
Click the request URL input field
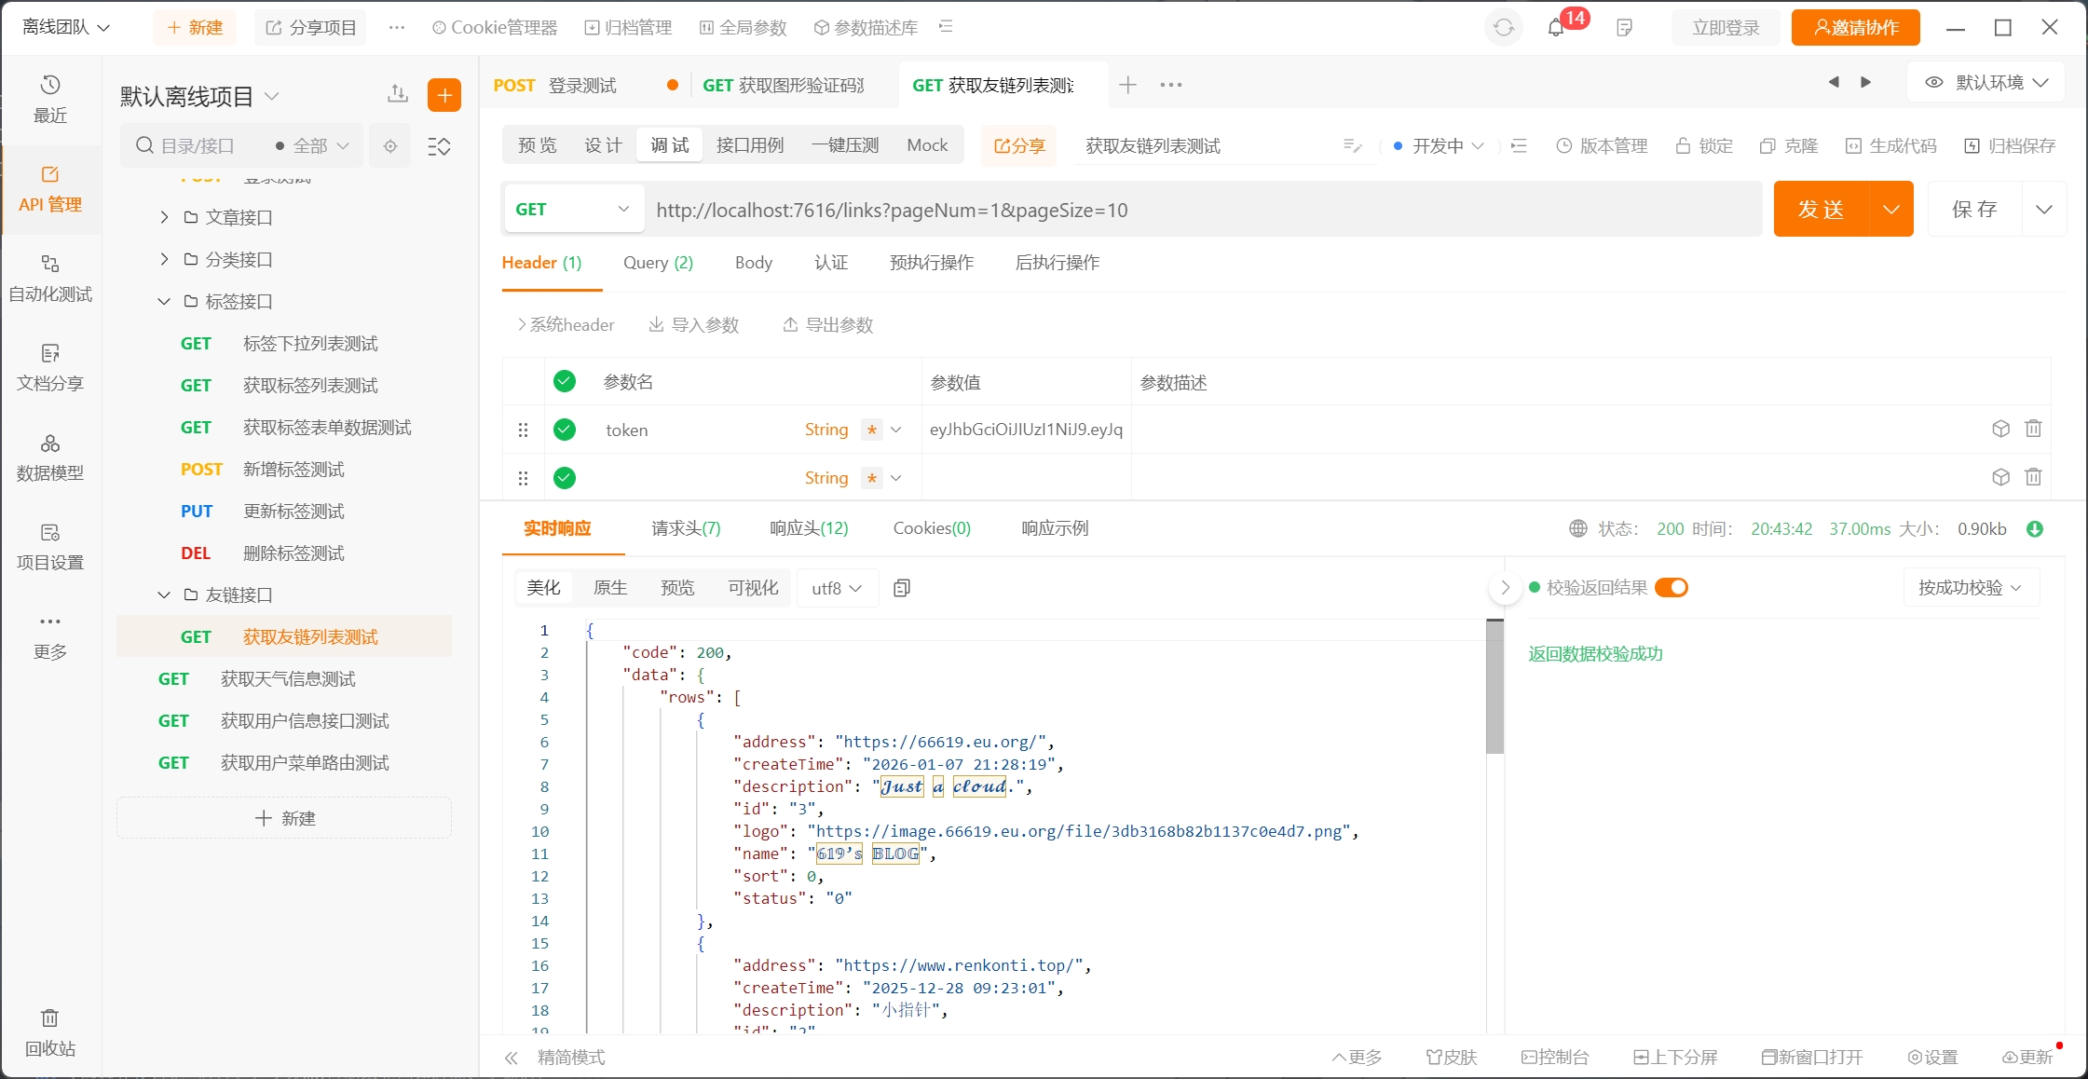tap(1202, 211)
